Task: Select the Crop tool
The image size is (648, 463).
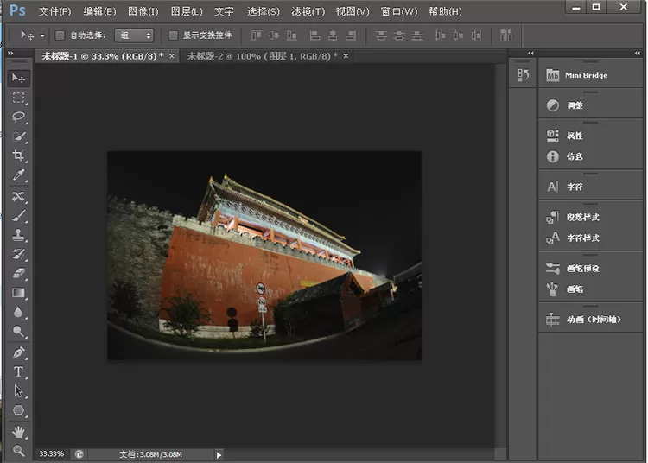Action: point(18,155)
